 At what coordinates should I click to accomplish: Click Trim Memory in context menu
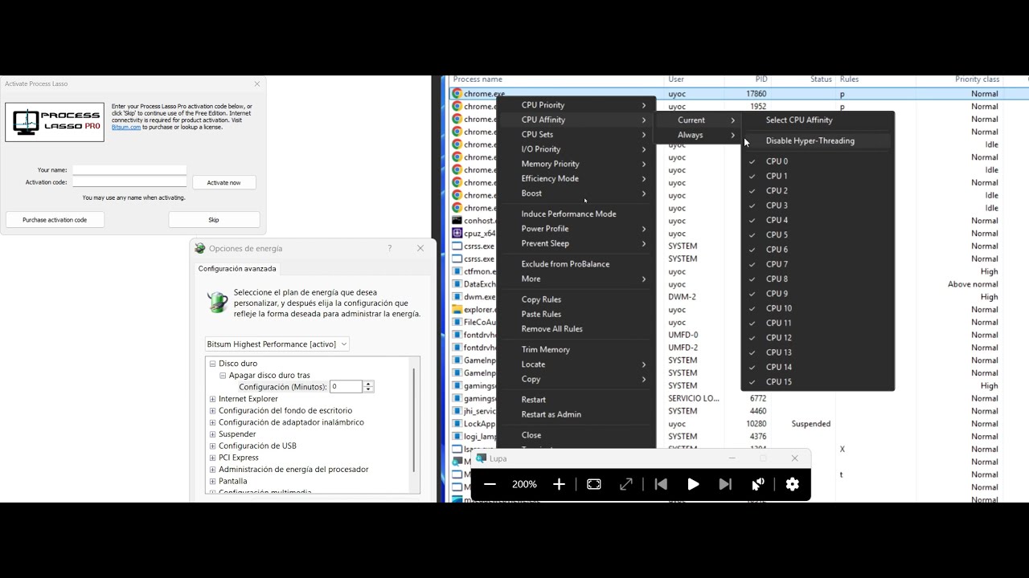point(576,350)
